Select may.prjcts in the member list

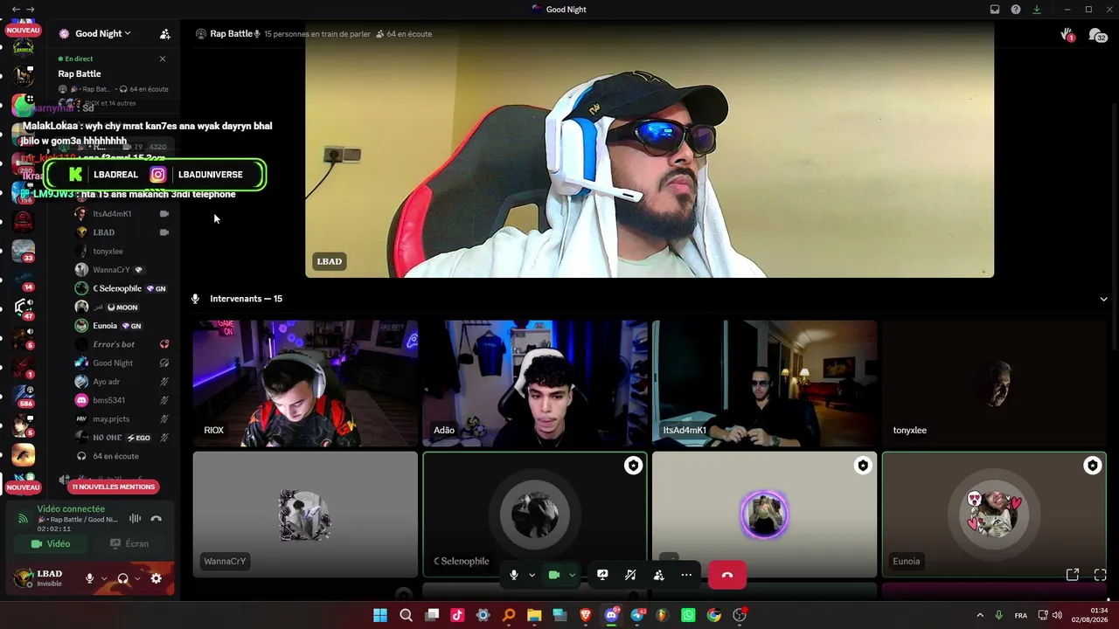tap(122, 418)
